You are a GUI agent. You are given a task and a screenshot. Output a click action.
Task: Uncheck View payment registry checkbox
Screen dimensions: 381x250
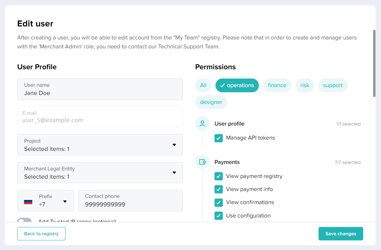[x=219, y=176]
